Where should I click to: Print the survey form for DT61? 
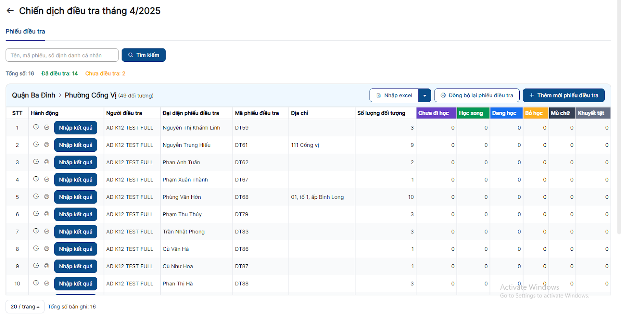(47, 144)
